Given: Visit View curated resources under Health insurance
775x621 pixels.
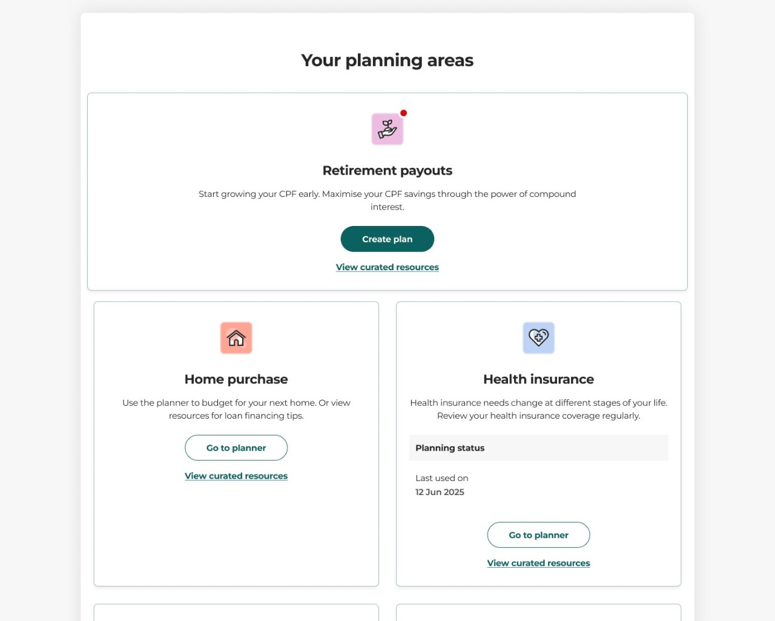Looking at the screenshot, I should 539,563.
